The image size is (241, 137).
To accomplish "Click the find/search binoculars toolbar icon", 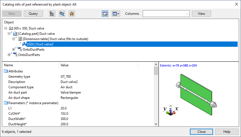I will pos(62,14).
